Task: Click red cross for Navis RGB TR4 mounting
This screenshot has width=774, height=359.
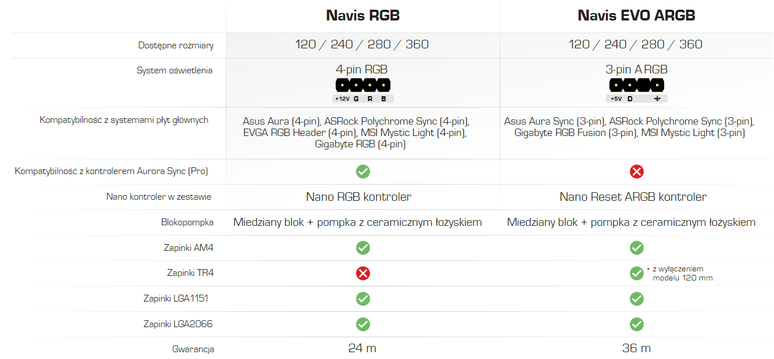Action: tap(363, 273)
